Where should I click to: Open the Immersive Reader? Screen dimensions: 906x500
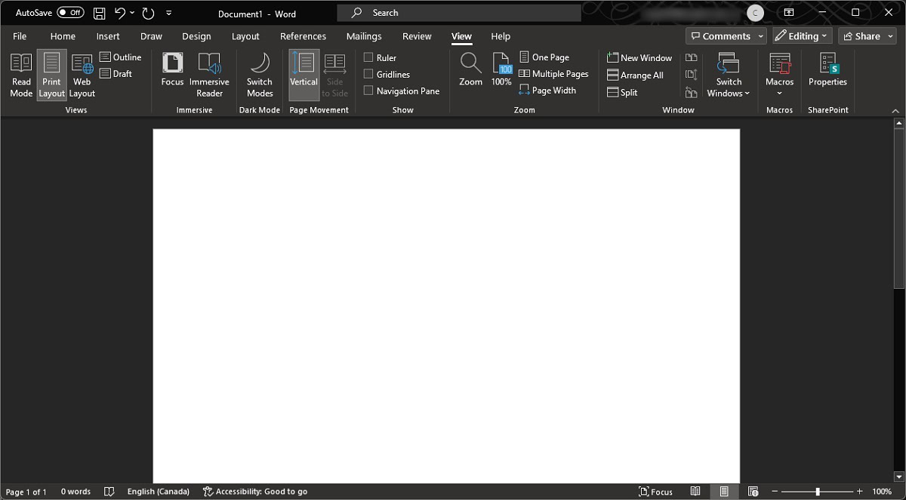pyautogui.click(x=209, y=75)
